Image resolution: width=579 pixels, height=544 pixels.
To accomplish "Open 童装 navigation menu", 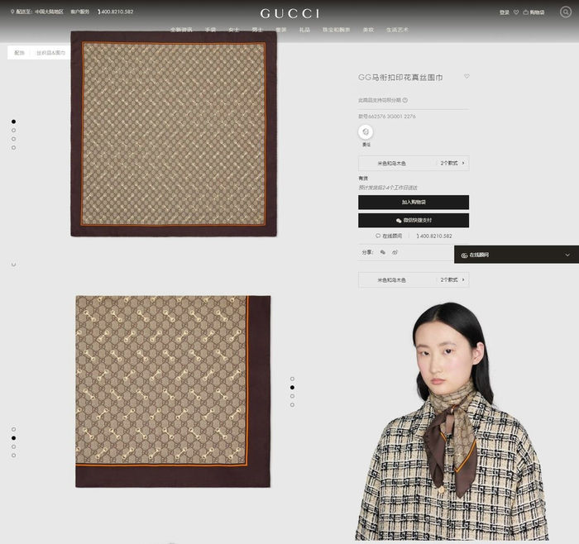I will point(281,30).
